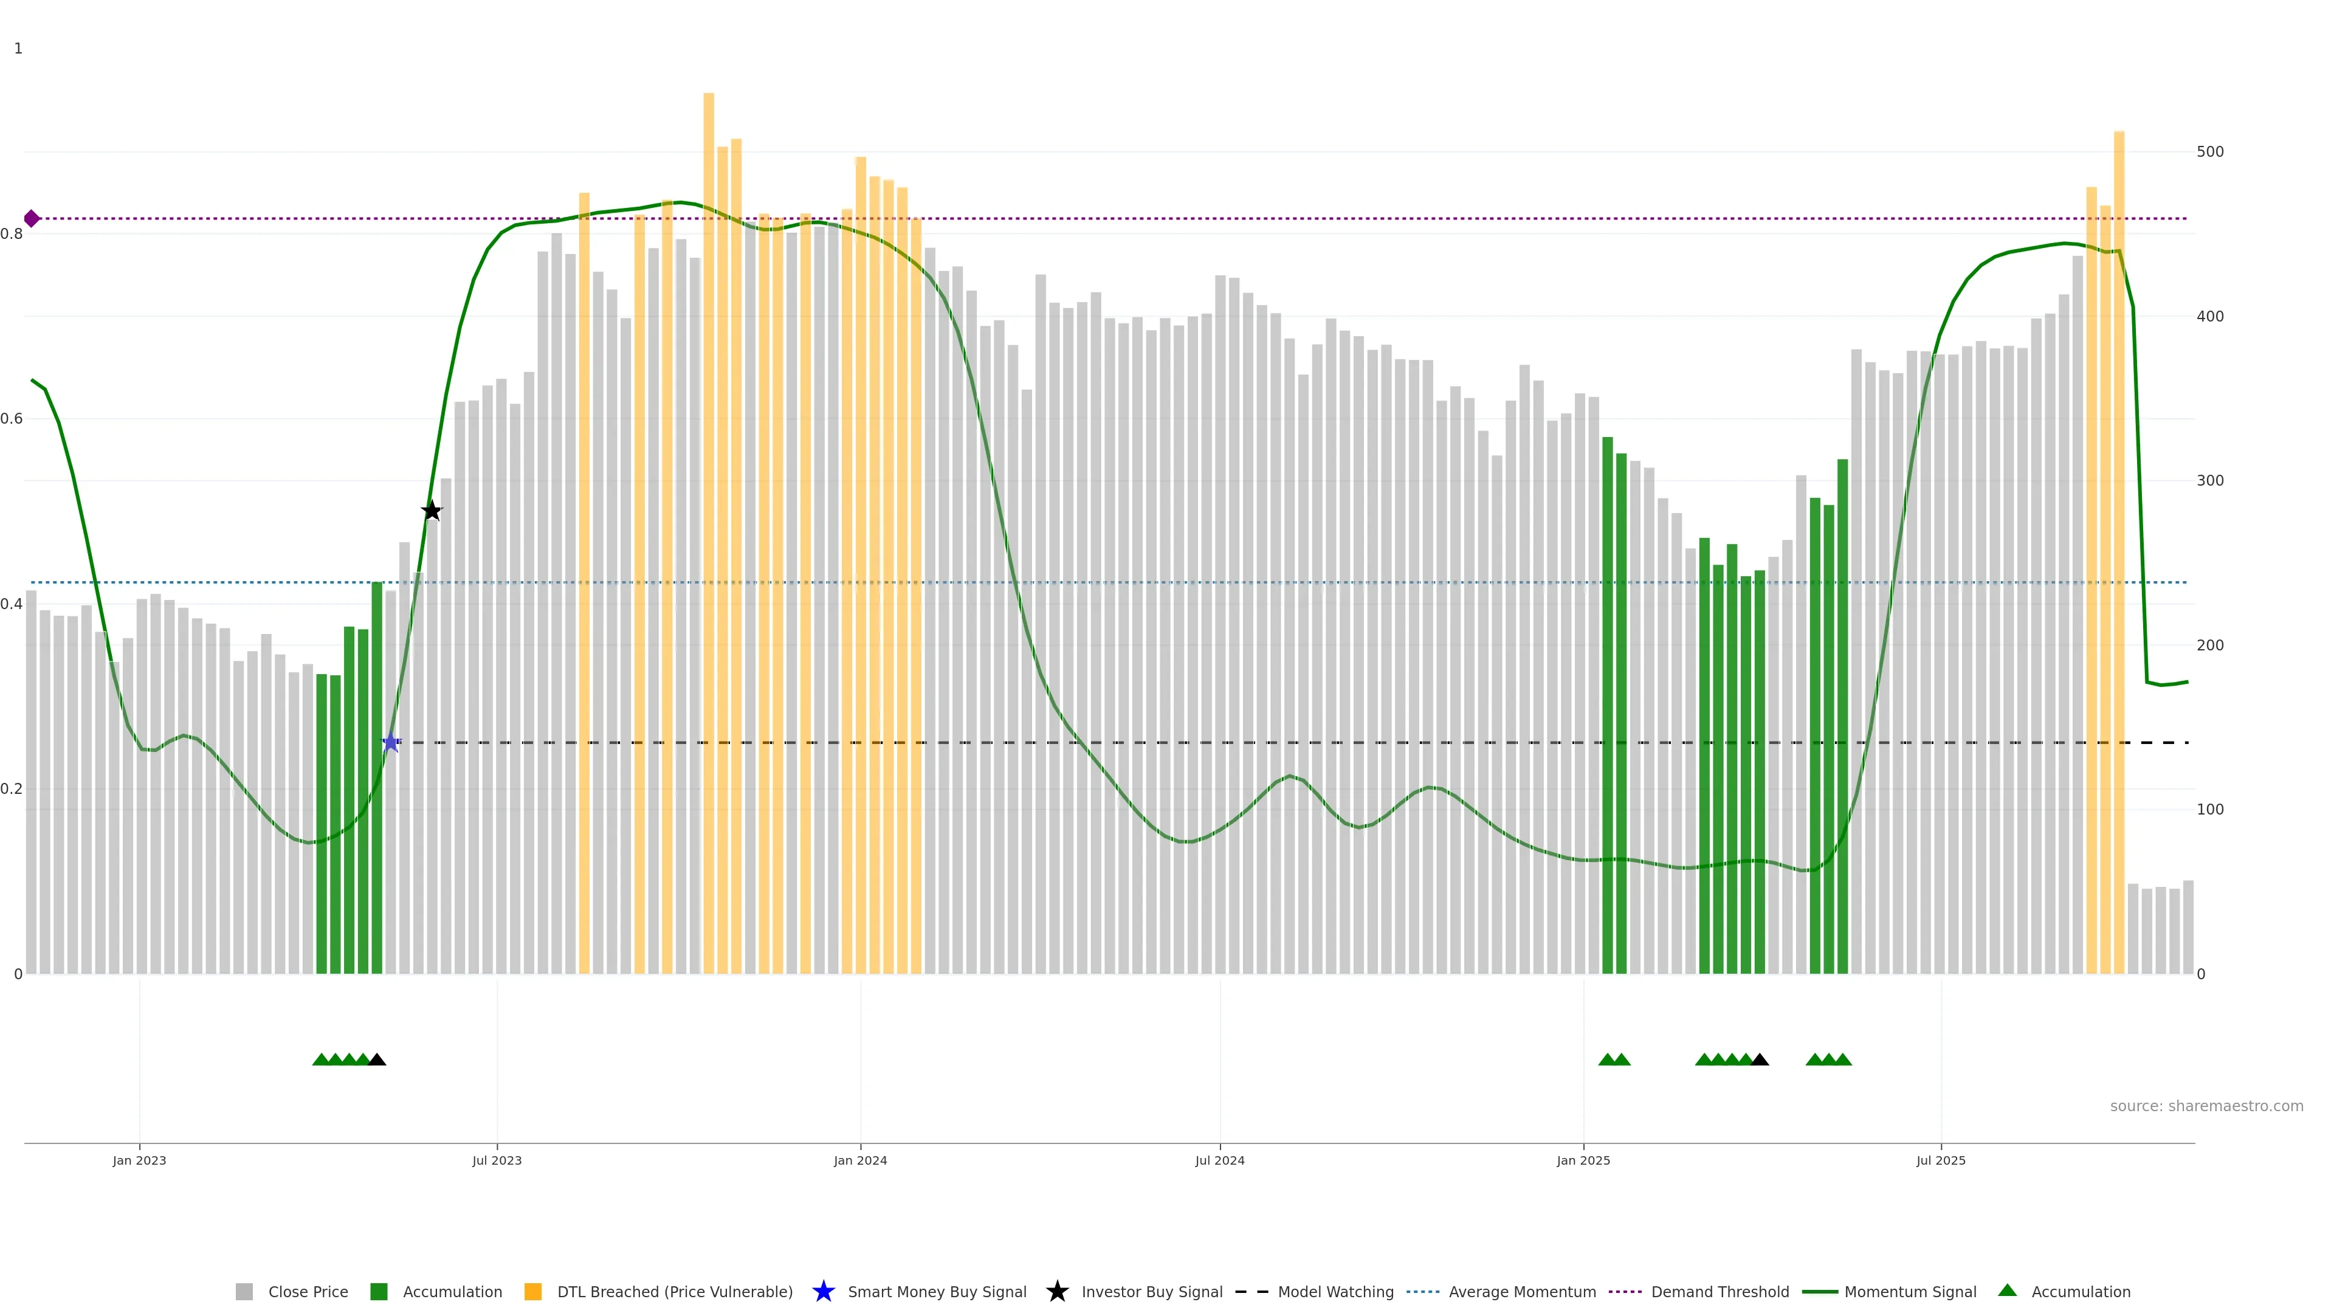Click the purple Demand Threshold diamond marker
Image resolution: width=2334 pixels, height=1313 pixels.
pos(32,218)
